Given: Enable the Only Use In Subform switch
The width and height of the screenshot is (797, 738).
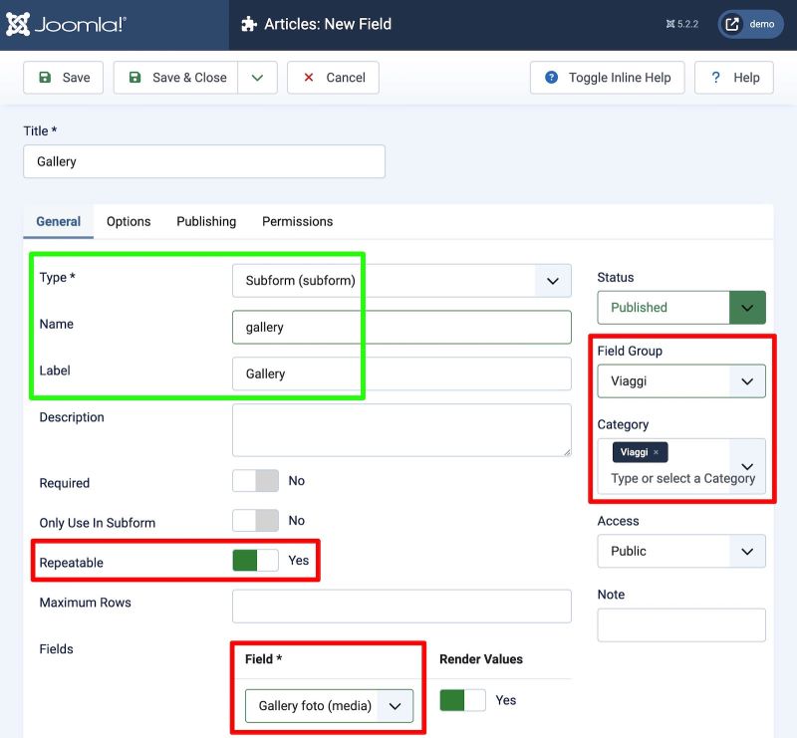Looking at the screenshot, I should pyautogui.click(x=256, y=521).
